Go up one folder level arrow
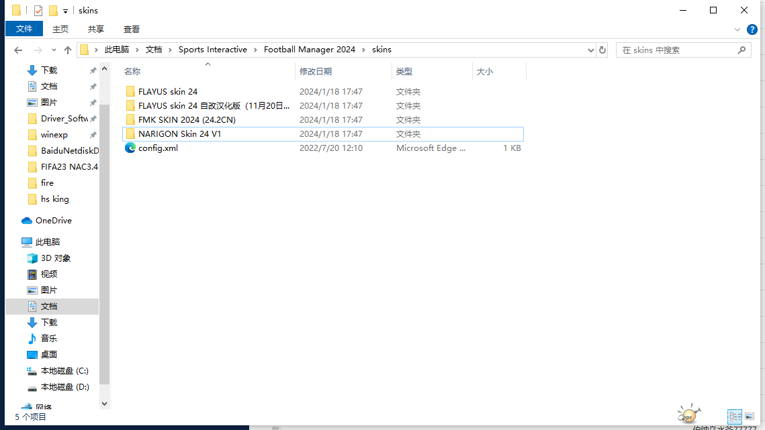Image resolution: width=765 pixels, height=430 pixels. tap(68, 50)
